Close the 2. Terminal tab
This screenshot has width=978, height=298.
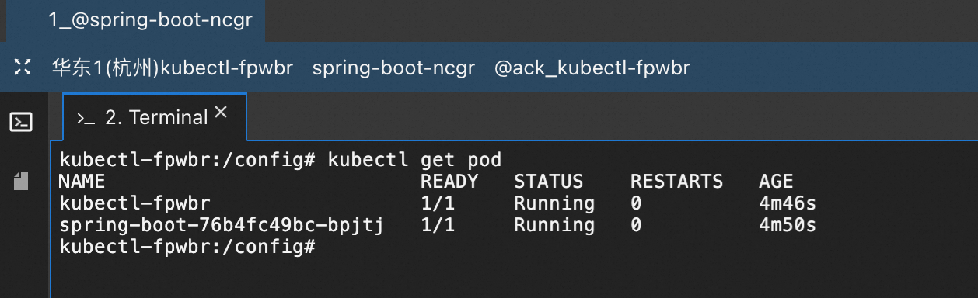pyautogui.click(x=221, y=113)
